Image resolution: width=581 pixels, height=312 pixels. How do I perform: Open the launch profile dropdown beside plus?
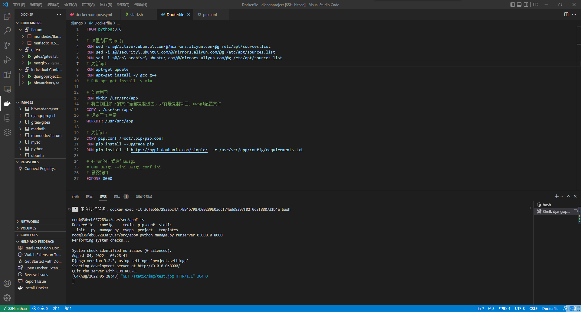tap(562, 197)
